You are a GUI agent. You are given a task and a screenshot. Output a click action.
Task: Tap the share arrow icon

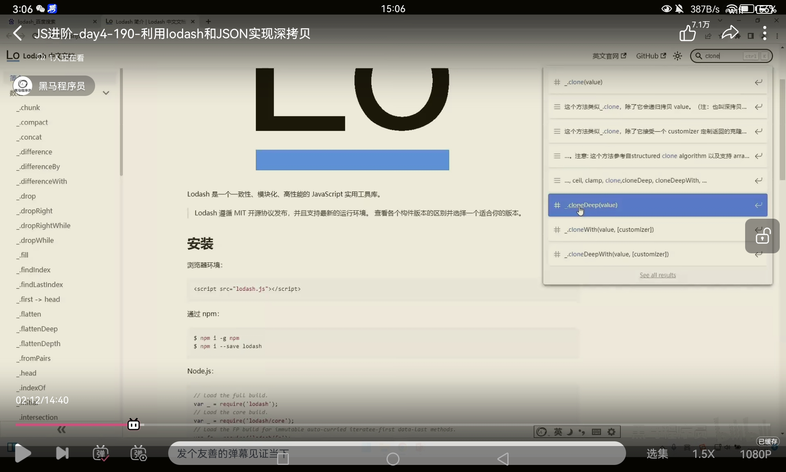(x=730, y=33)
